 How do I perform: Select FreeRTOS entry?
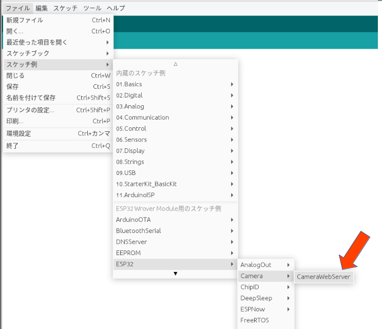[266, 320]
